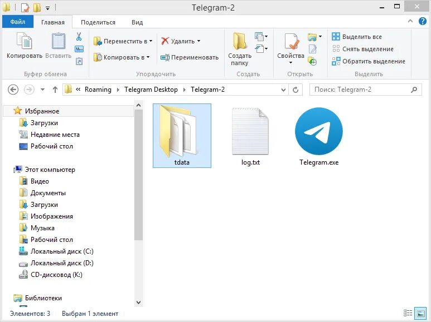Screen dimensions: 431x322
Task: Open Изображения in navigation pane
Action: 52,216
